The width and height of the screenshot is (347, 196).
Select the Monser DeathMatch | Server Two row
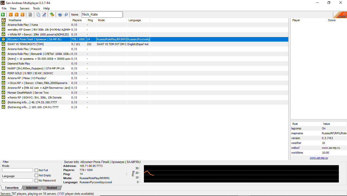(145, 93)
